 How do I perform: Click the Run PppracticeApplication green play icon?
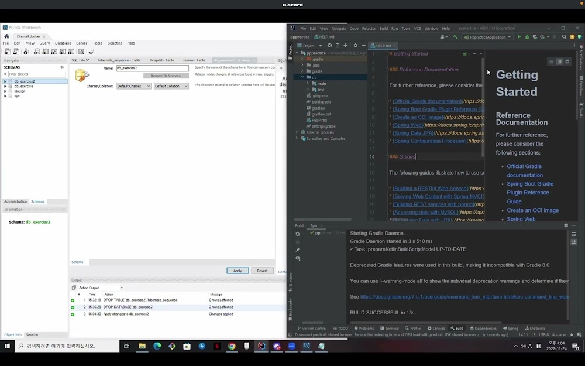coord(519,37)
